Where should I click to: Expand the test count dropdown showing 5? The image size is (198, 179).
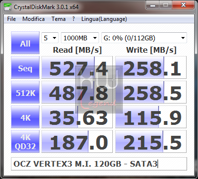pos(50,38)
